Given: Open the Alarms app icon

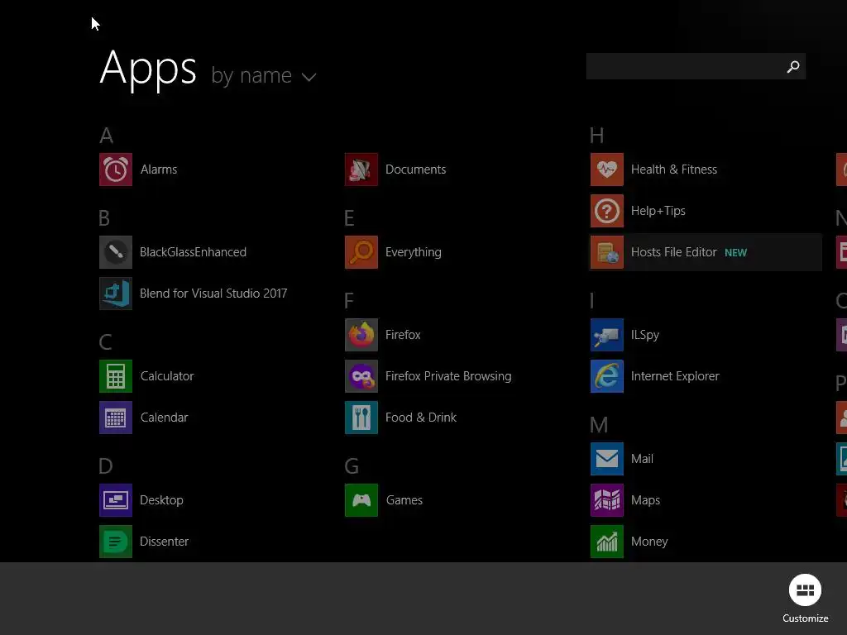Looking at the screenshot, I should pyautogui.click(x=116, y=169).
